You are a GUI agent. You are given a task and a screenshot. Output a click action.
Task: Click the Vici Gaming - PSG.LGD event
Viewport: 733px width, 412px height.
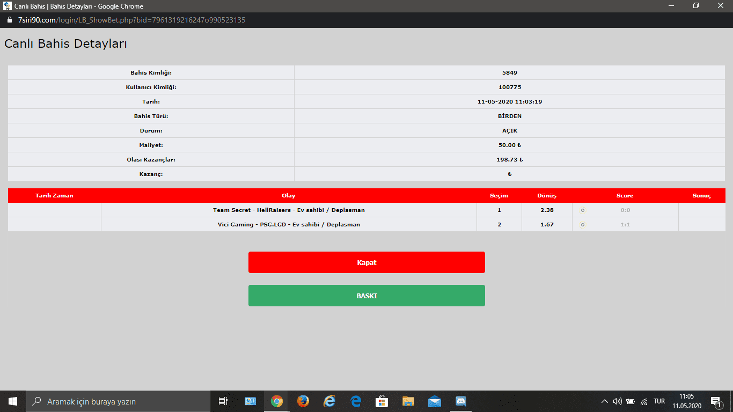click(289, 225)
